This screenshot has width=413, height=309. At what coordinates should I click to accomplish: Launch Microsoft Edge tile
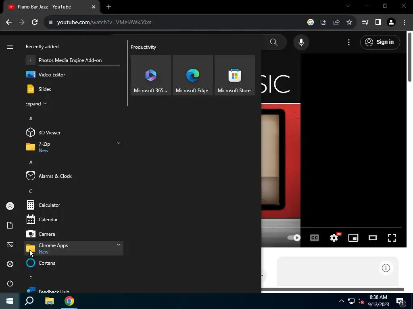click(192, 75)
